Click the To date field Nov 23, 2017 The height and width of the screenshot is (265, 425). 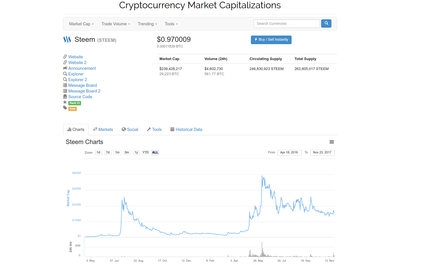click(x=322, y=153)
